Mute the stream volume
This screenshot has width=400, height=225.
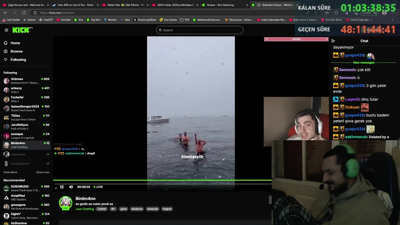pyautogui.click(x=71, y=187)
